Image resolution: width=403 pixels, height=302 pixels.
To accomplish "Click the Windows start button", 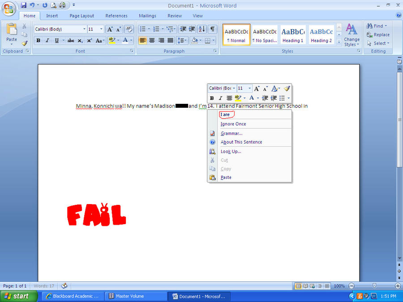I will (18, 296).
